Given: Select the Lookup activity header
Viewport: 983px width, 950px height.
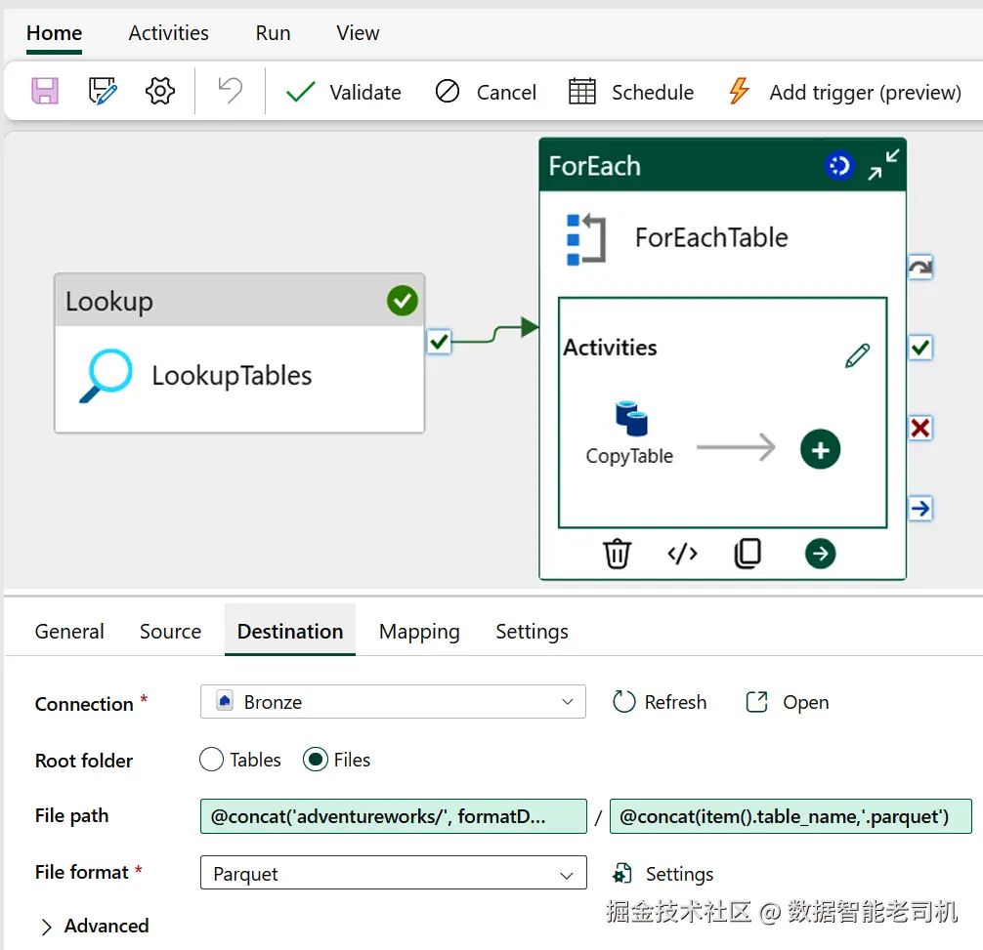Looking at the screenshot, I should [239, 301].
